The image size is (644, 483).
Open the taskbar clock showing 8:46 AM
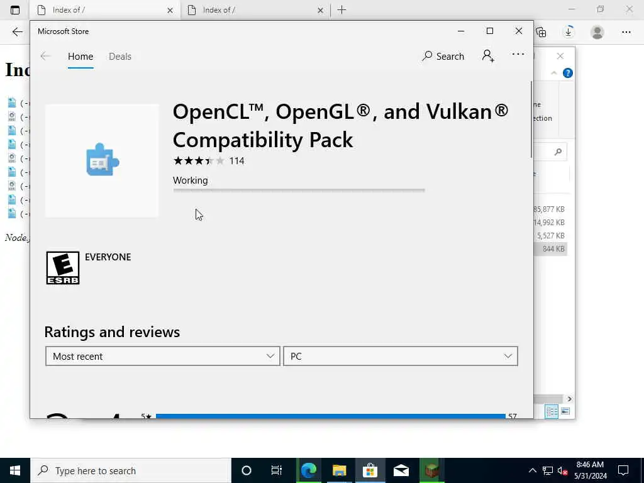click(x=590, y=470)
